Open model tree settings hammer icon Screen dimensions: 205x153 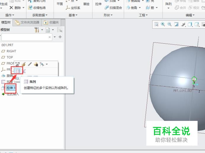[37, 30]
